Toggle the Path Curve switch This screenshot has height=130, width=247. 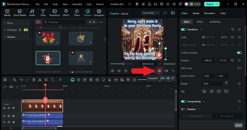point(239,68)
